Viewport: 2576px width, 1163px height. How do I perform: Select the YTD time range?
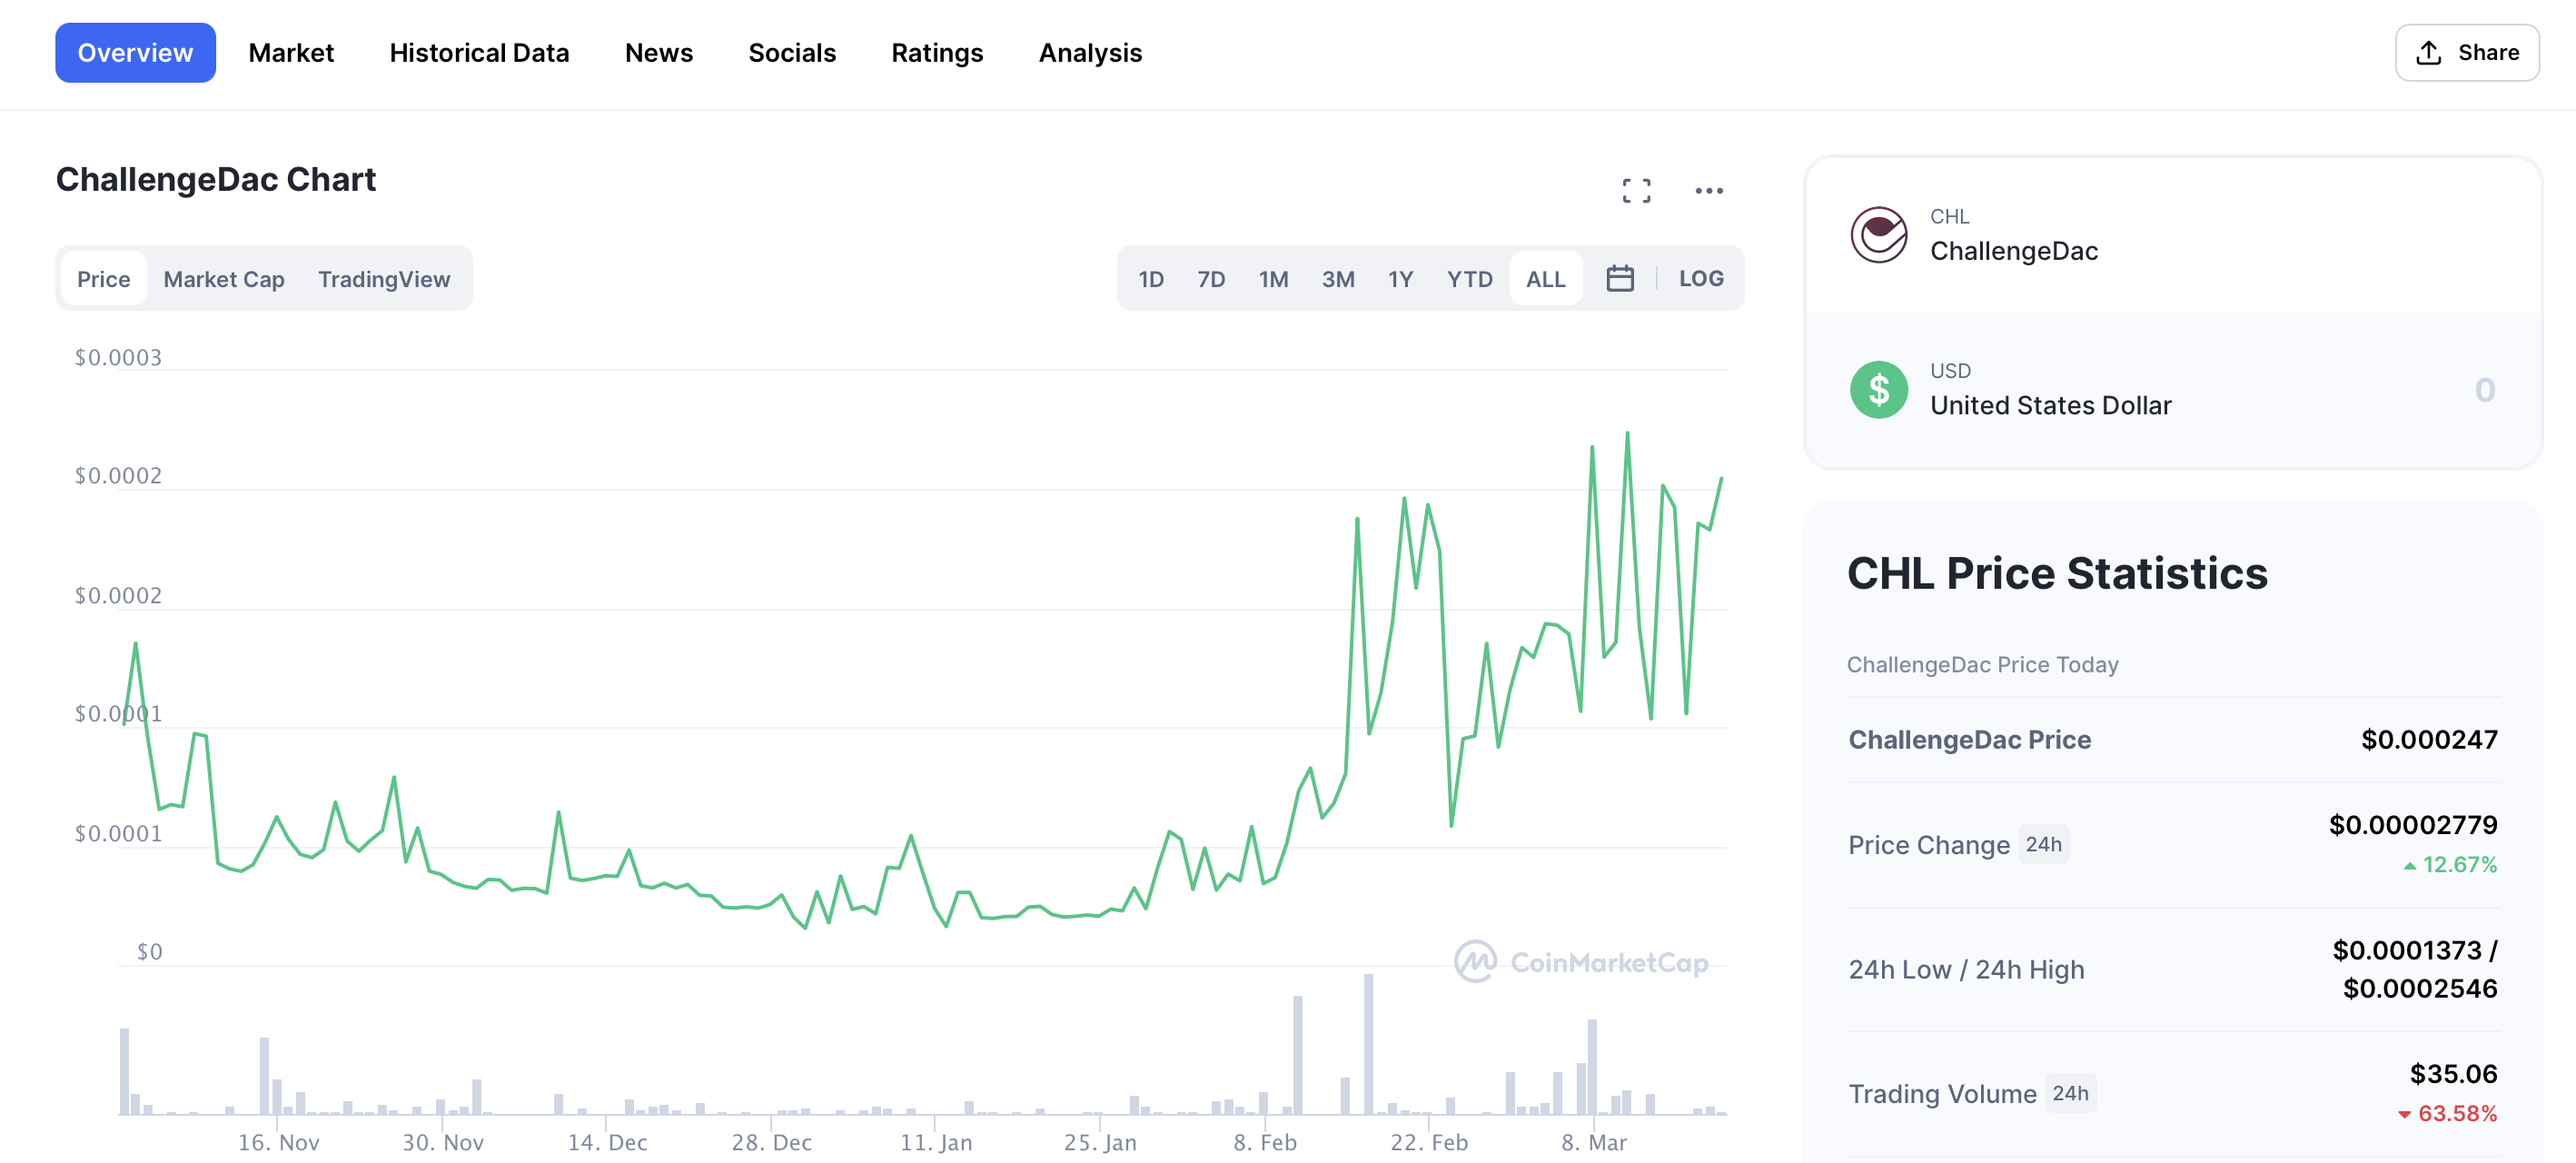coord(1468,279)
